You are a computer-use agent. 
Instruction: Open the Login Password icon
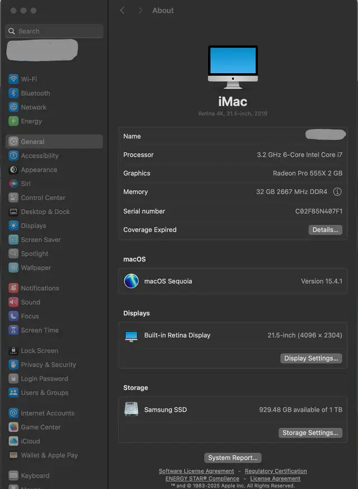pyautogui.click(x=13, y=378)
